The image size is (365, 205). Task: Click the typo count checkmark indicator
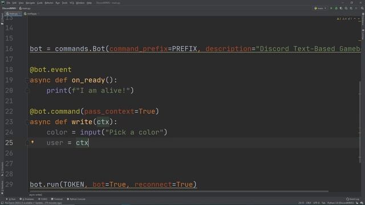coord(350,19)
